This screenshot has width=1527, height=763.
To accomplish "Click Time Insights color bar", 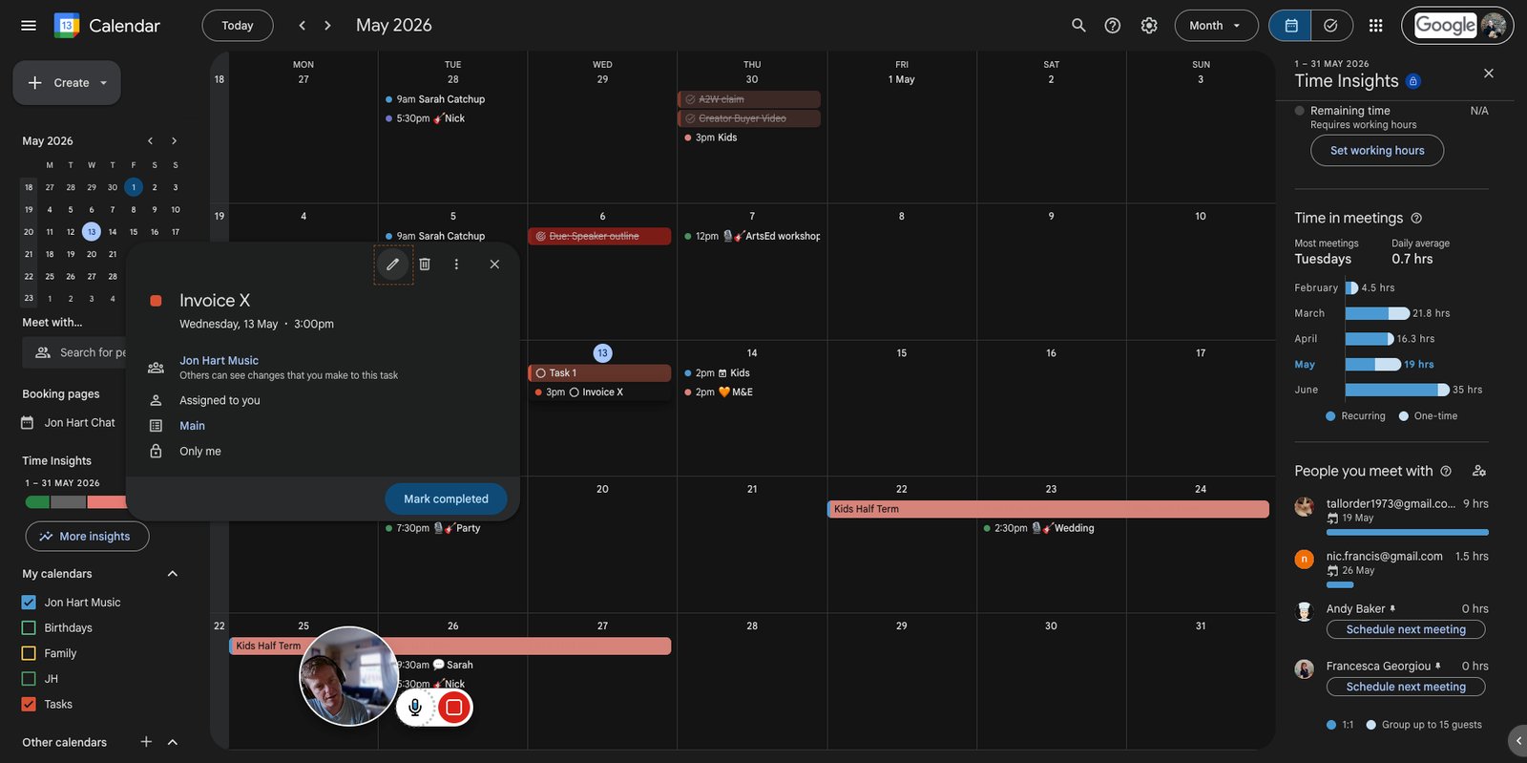I will click(x=75, y=502).
